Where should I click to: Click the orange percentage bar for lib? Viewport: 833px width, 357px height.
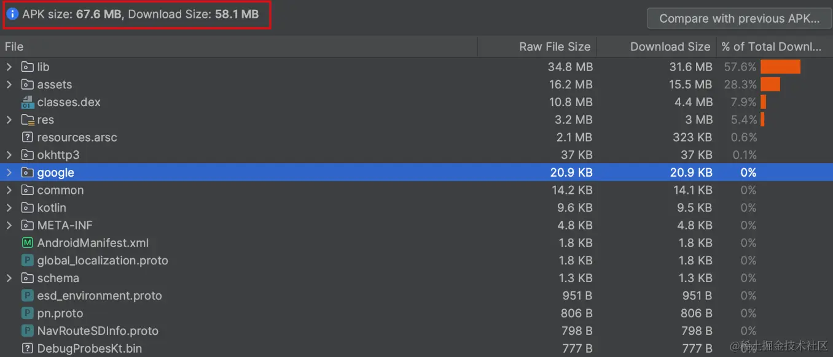(780, 67)
